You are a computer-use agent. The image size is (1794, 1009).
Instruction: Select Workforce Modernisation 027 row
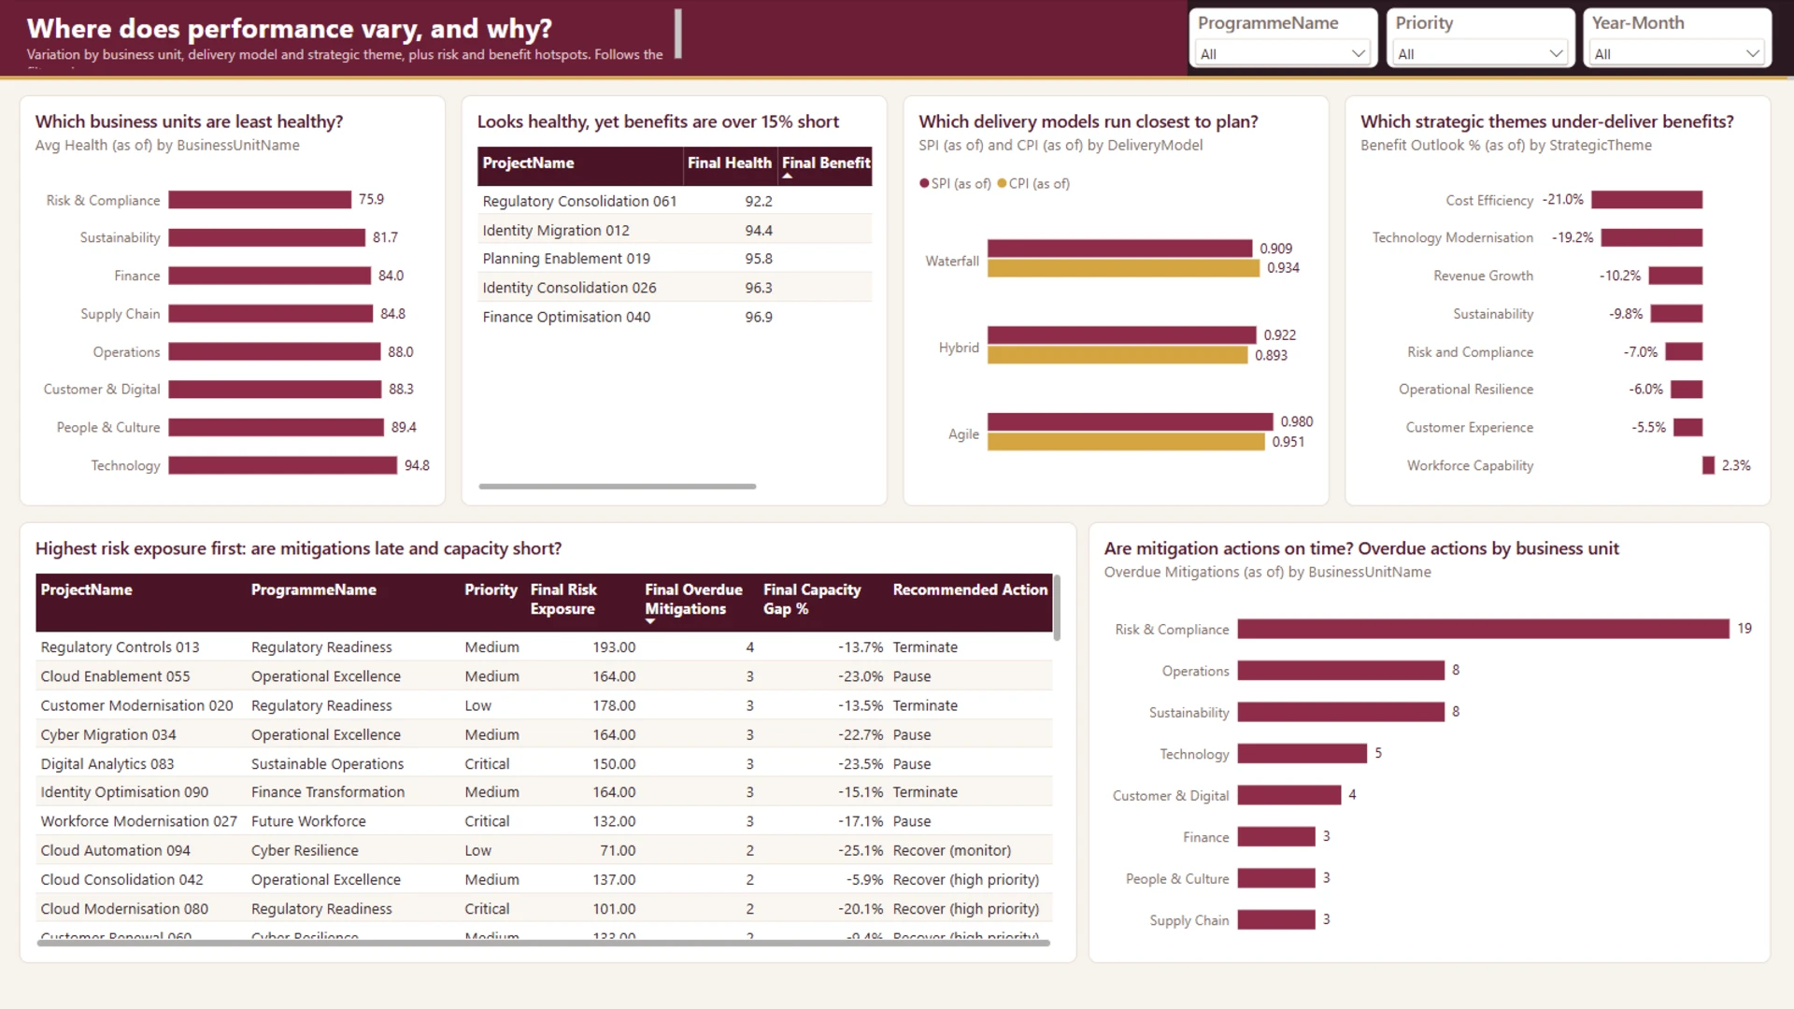click(544, 821)
